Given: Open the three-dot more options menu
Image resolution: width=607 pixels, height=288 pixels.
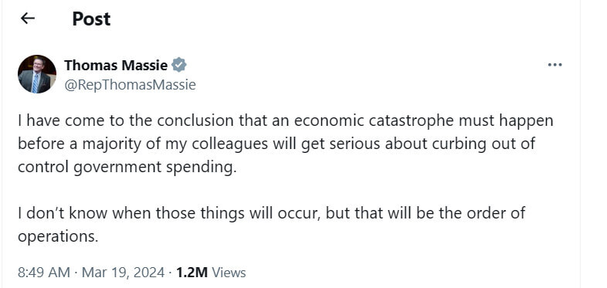Looking at the screenshot, I should (x=554, y=65).
